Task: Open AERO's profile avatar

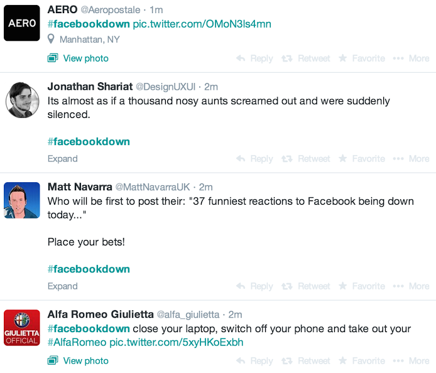Action: (x=22, y=23)
